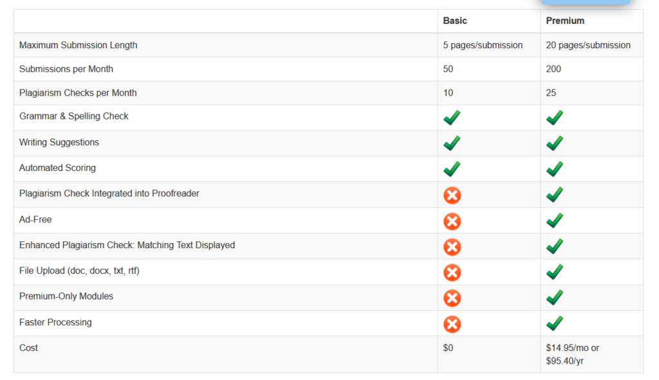Click red X for Plagiarism Check Integrated into Proofreader
Image resolution: width=659 pixels, height=380 pixels.
(452, 195)
